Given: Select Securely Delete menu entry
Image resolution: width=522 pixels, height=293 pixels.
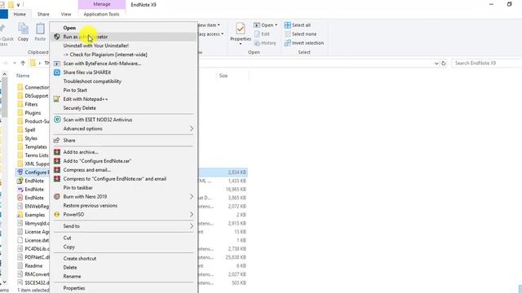Looking at the screenshot, I should click(x=80, y=108).
